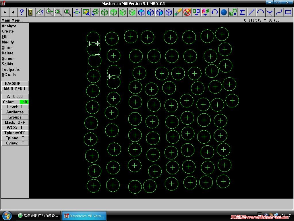This screenshot has height=221, width=294.
Task: Click the first green Gview cube icon
Action: click(104, 12)
